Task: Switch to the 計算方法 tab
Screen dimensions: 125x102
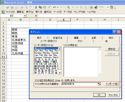Action: [x=58, y=38]
